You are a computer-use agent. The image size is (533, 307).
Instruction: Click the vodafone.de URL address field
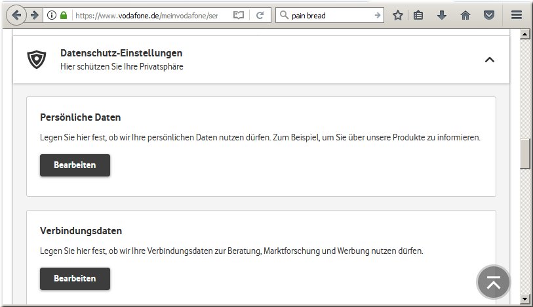[x=148, y=15]
